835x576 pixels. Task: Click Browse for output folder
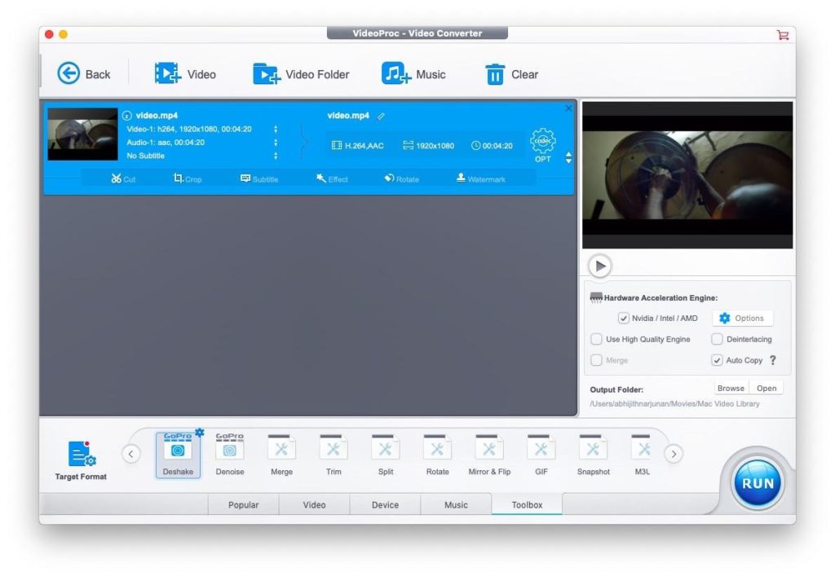pos(731,389)
